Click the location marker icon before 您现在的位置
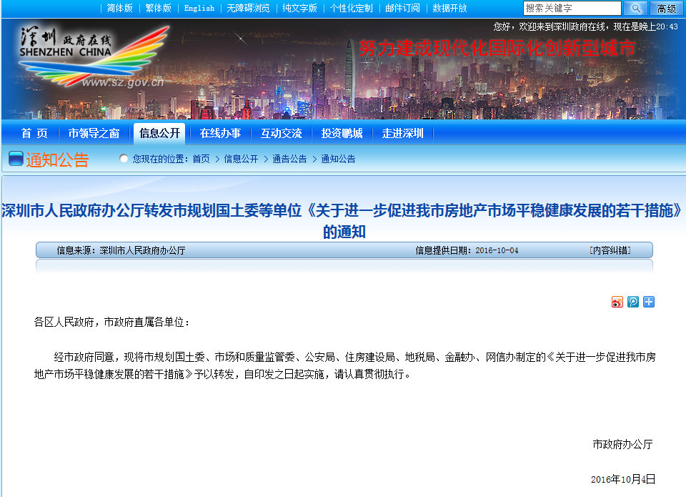This screenshot has width=686, height=497. pyautogui.click(x=124, y=159)
